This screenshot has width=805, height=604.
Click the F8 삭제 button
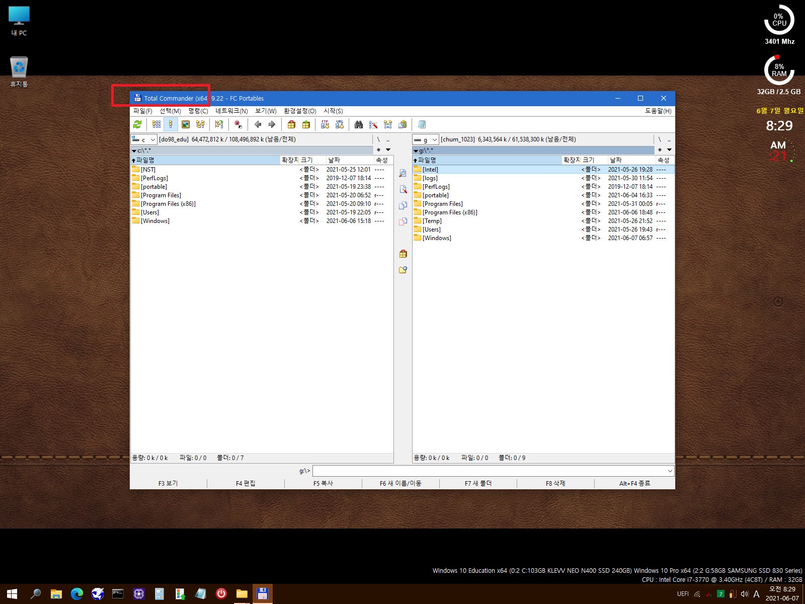[555, 483]
